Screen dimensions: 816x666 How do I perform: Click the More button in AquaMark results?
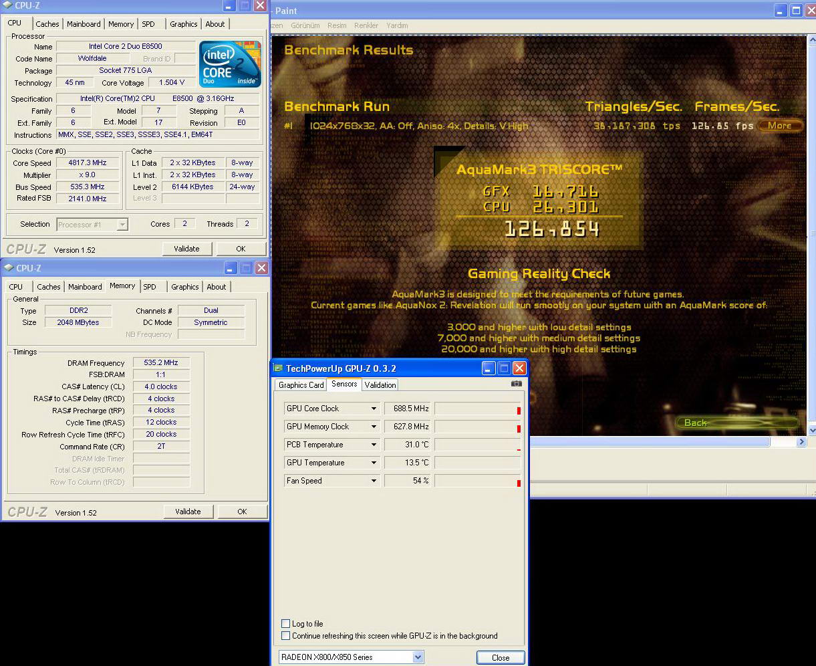[x=780, y=126]
